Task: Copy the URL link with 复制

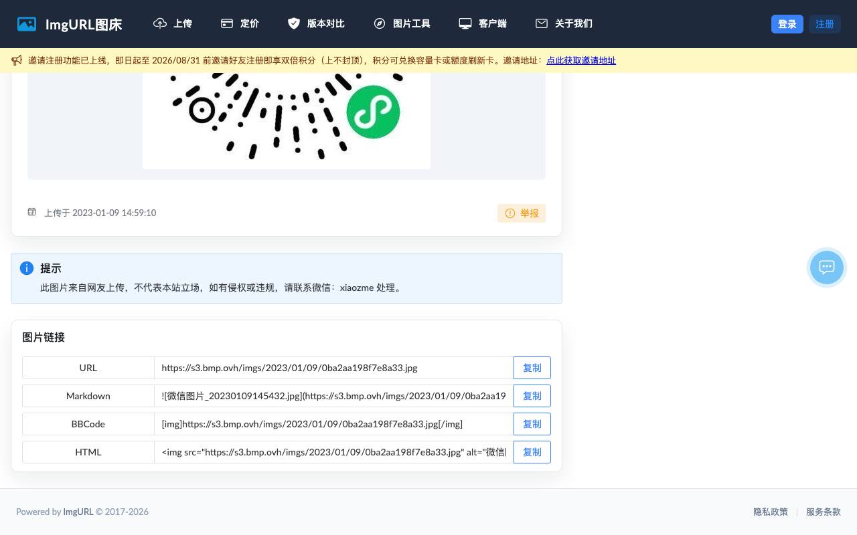Action: (x=532, y=368)
